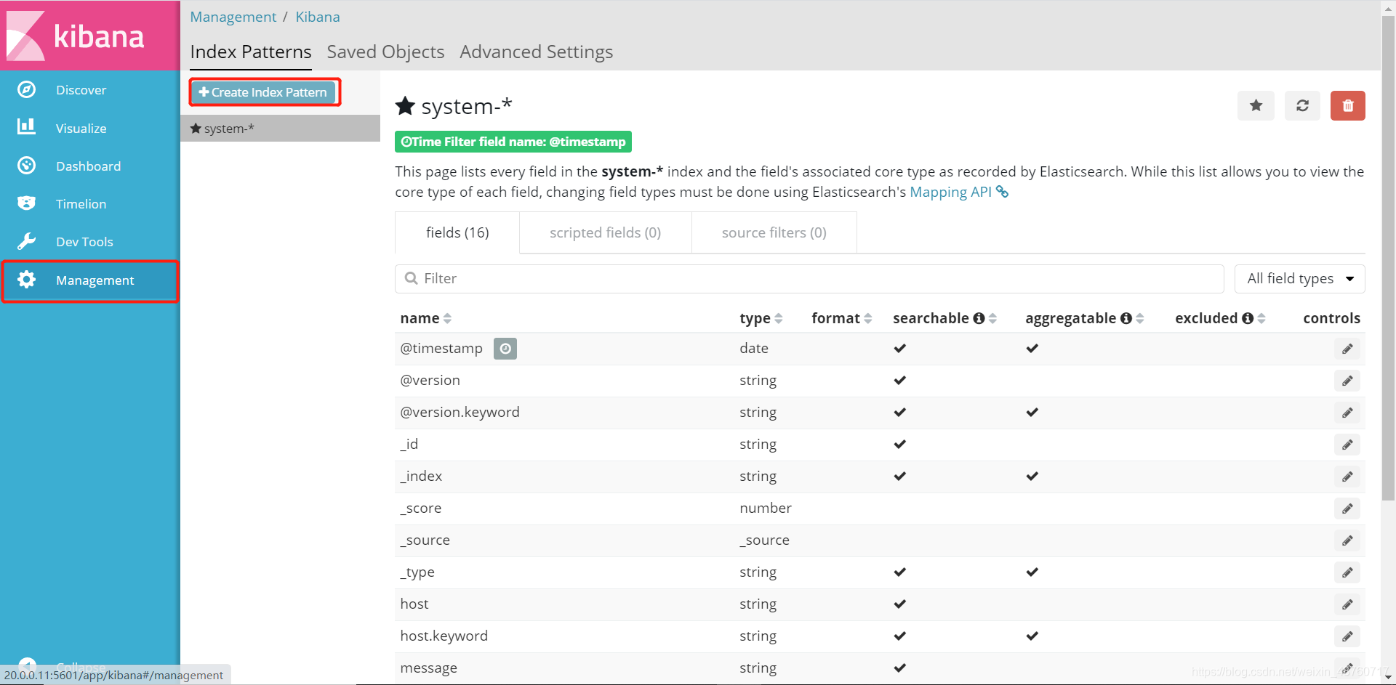Click searchable info icon in header
This screenshot has width=1396, height=685.
click(x=979, y=318)
